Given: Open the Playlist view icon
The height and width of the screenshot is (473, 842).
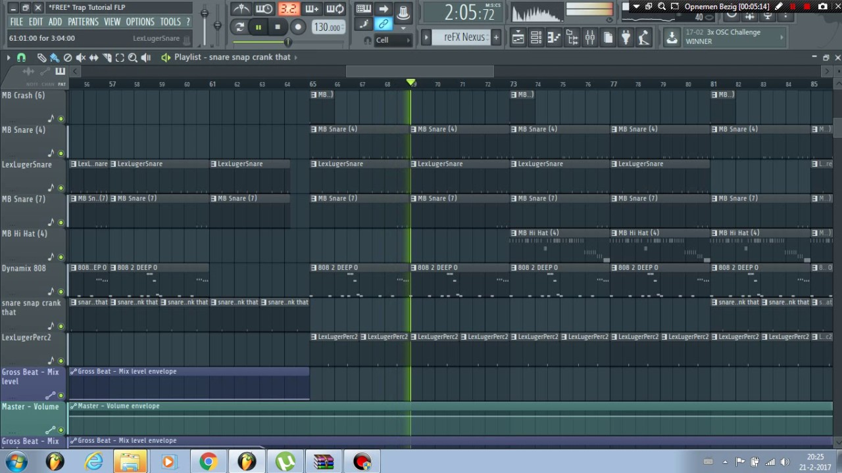Looking at the screenshot, I should [518, 38].
